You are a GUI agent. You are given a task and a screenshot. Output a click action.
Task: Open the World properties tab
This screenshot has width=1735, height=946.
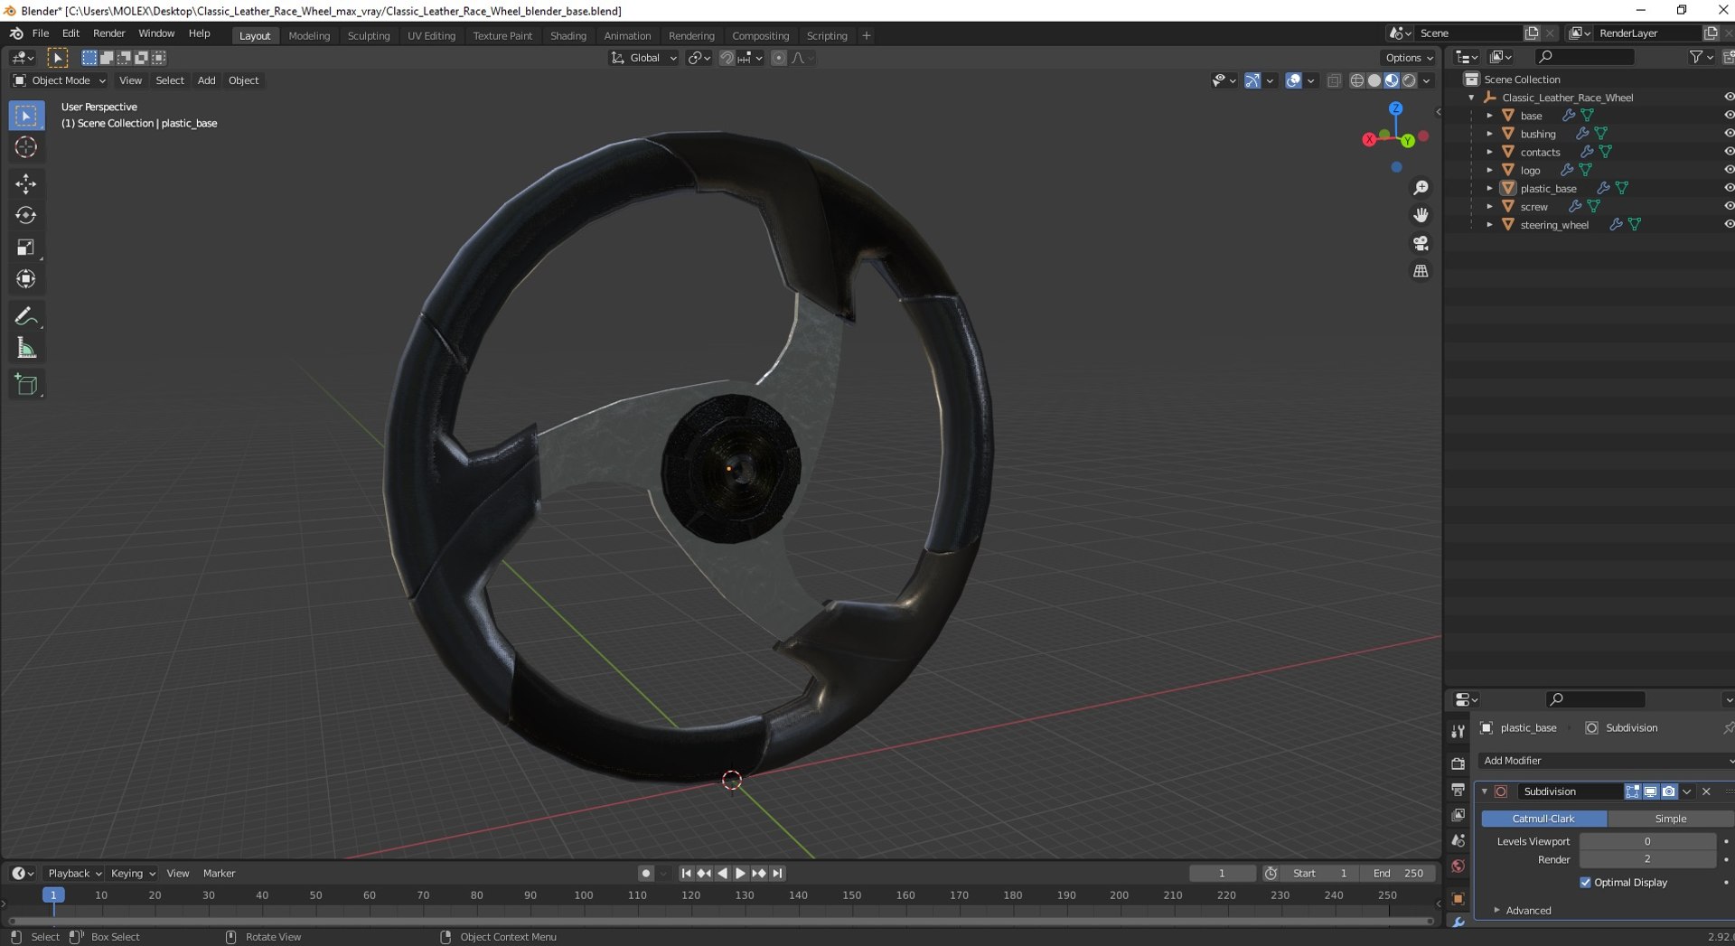[x=1458, y=866]
